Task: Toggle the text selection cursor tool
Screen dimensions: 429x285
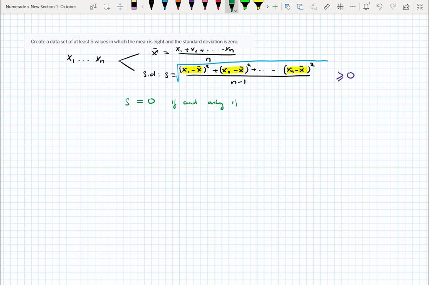Action: pyautogui.click(x=93, y=6)
